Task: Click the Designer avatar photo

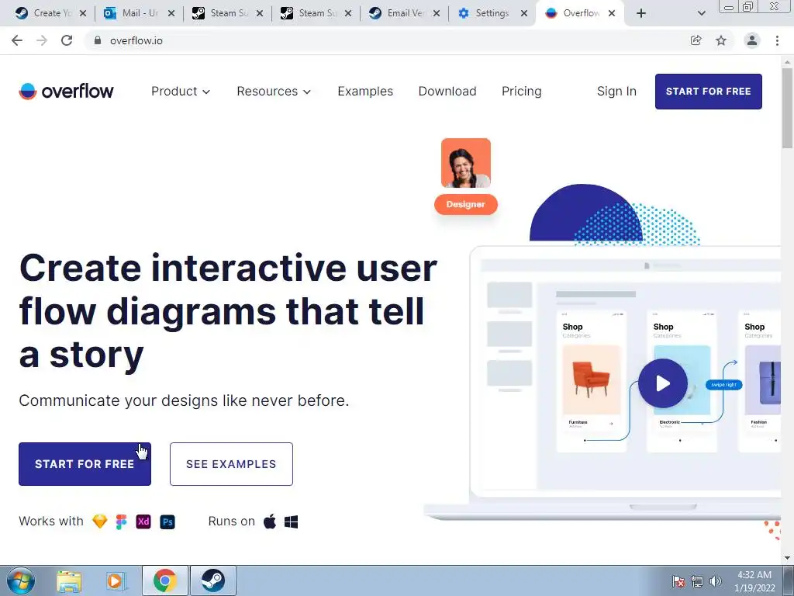Action: pyautogui.click(x=466, y=163)
